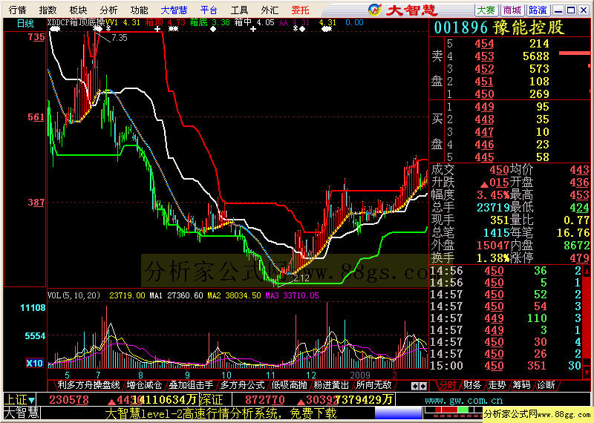Maximize the 大智慧 window

coord(571,10)
